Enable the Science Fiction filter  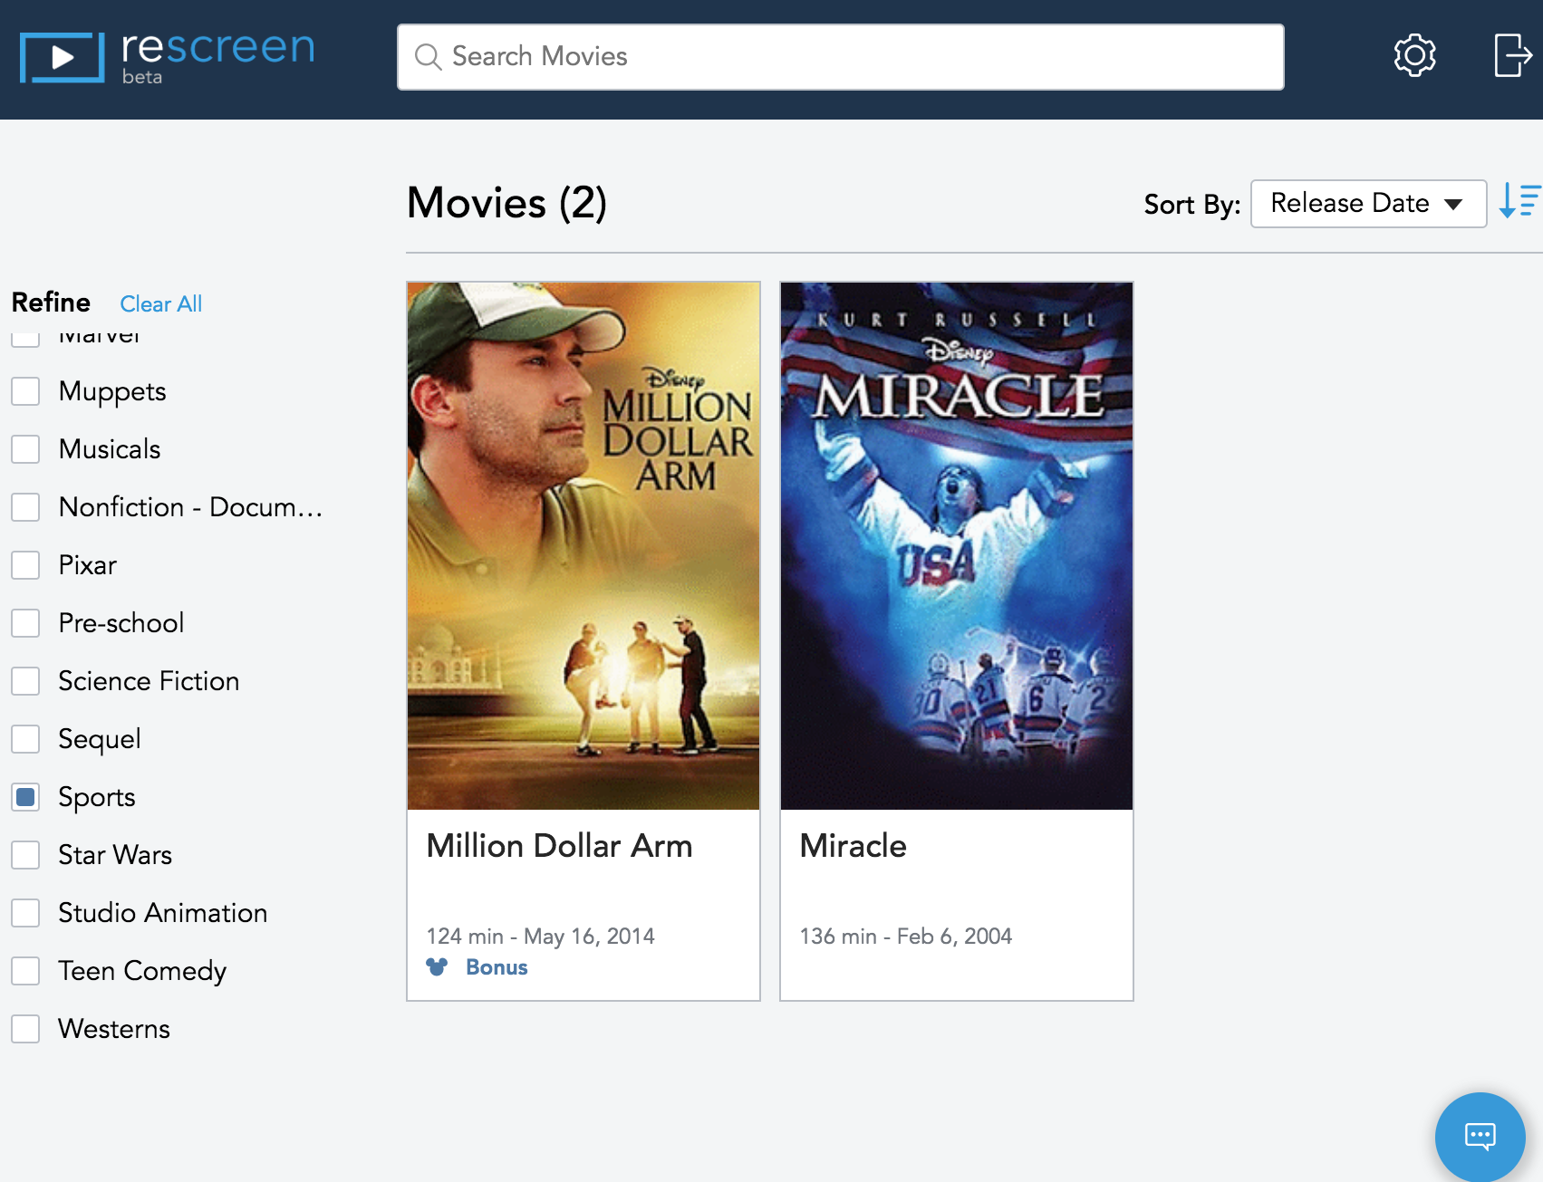coord(25,681)
